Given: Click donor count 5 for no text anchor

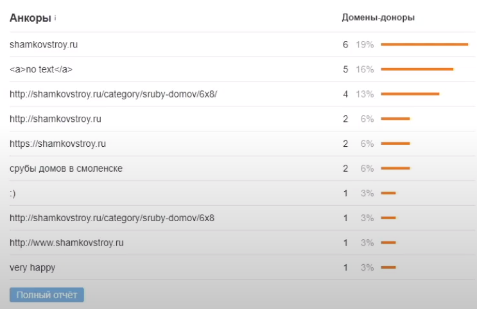Looking at the screenshot, I should click(345, 69).
